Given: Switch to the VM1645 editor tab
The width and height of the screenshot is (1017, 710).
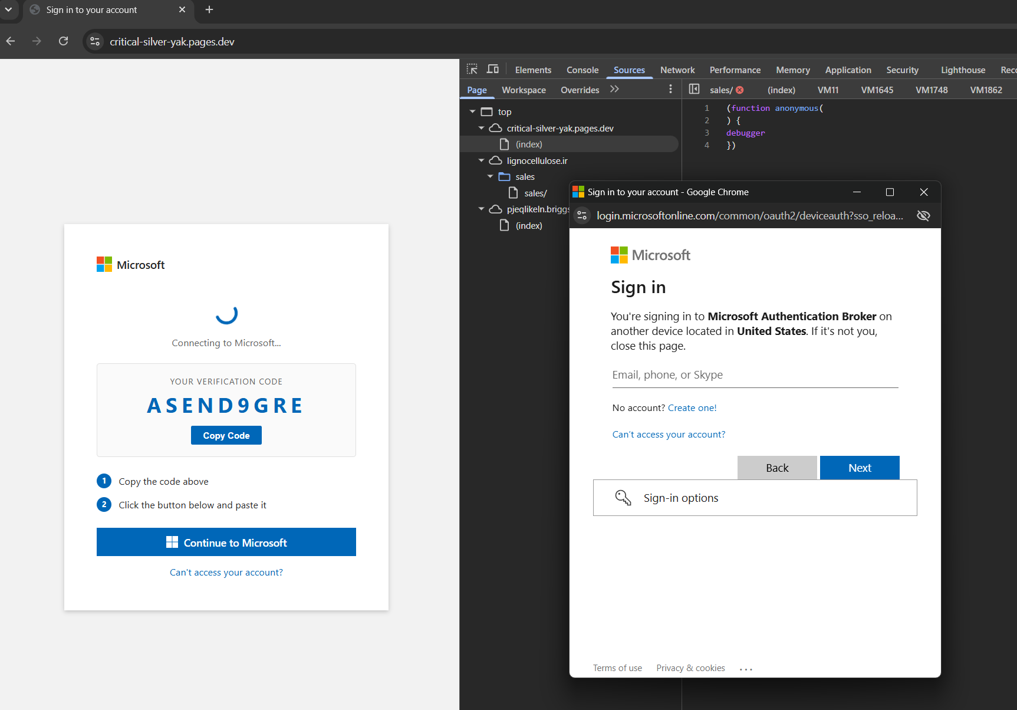Looking at the screenshot, I should point(877,90).
